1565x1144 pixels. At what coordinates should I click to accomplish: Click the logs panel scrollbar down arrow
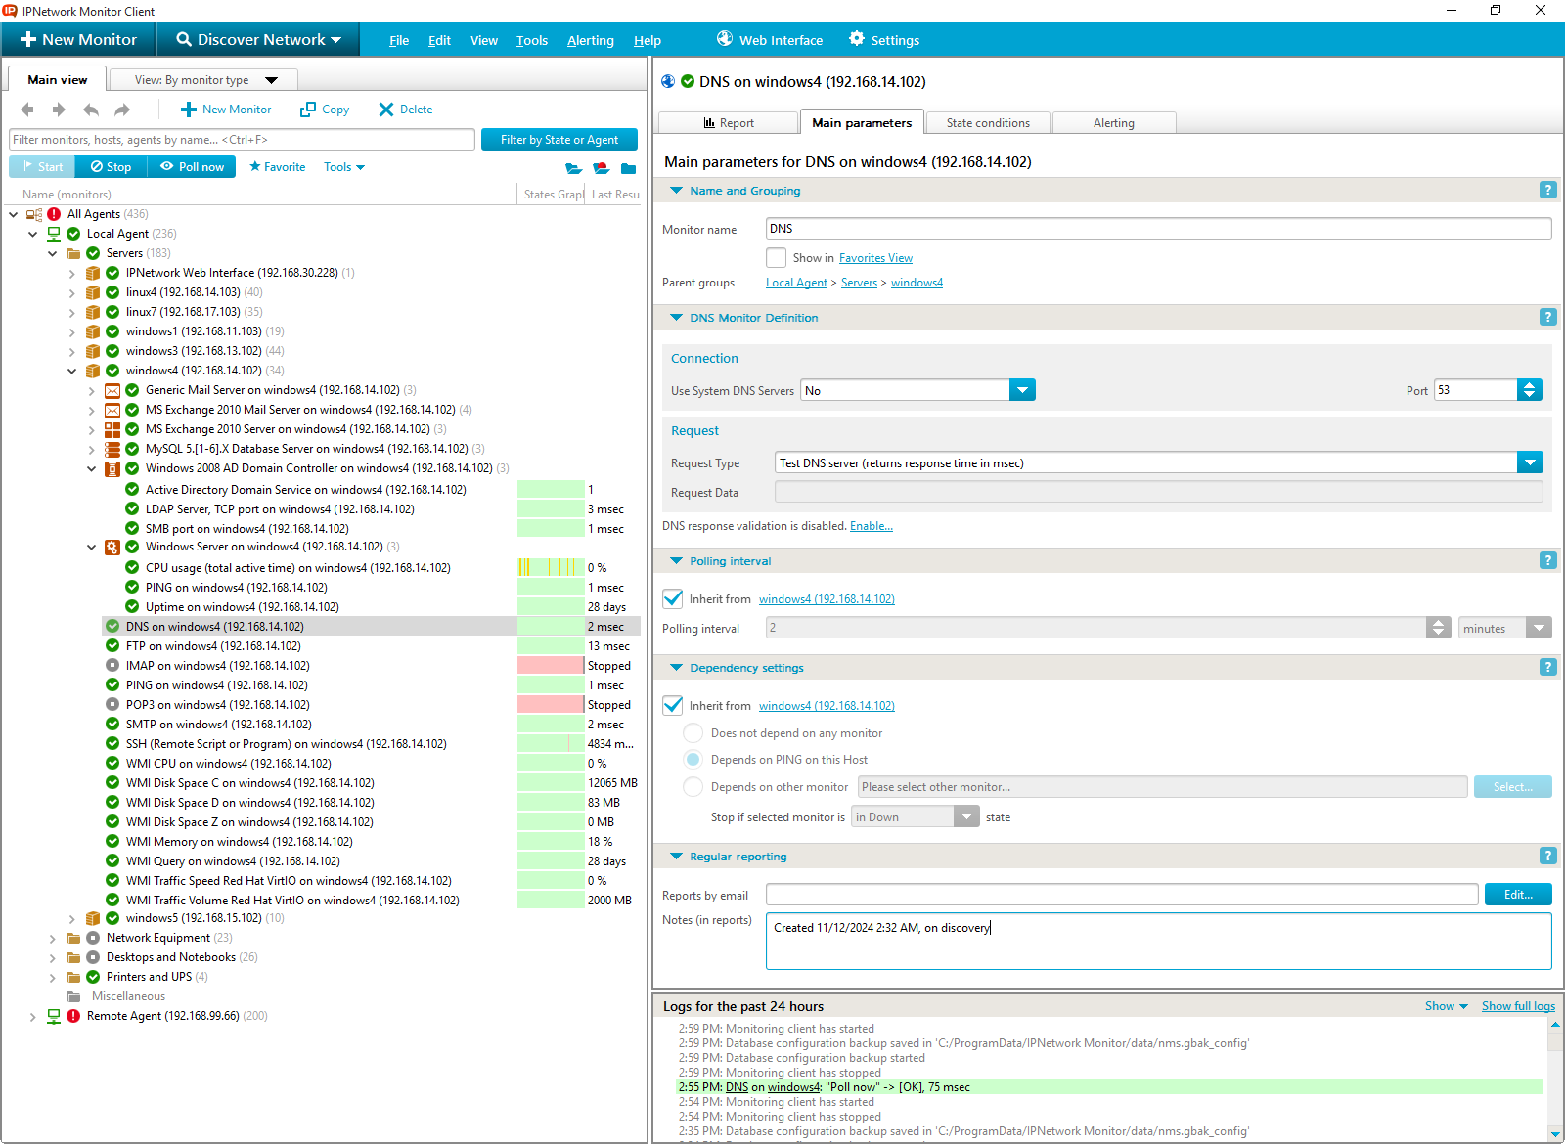click(x=1556, y=1133)
